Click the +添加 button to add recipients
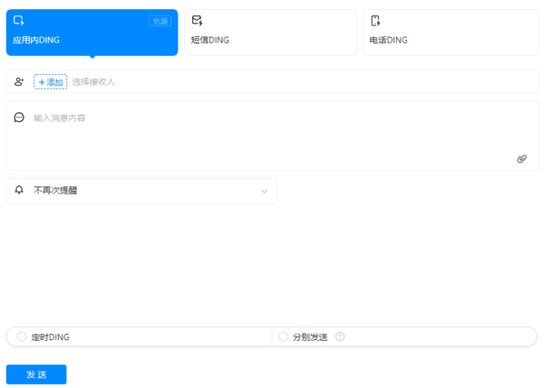The width and height of the screenshot is (544, 388). 50,81
